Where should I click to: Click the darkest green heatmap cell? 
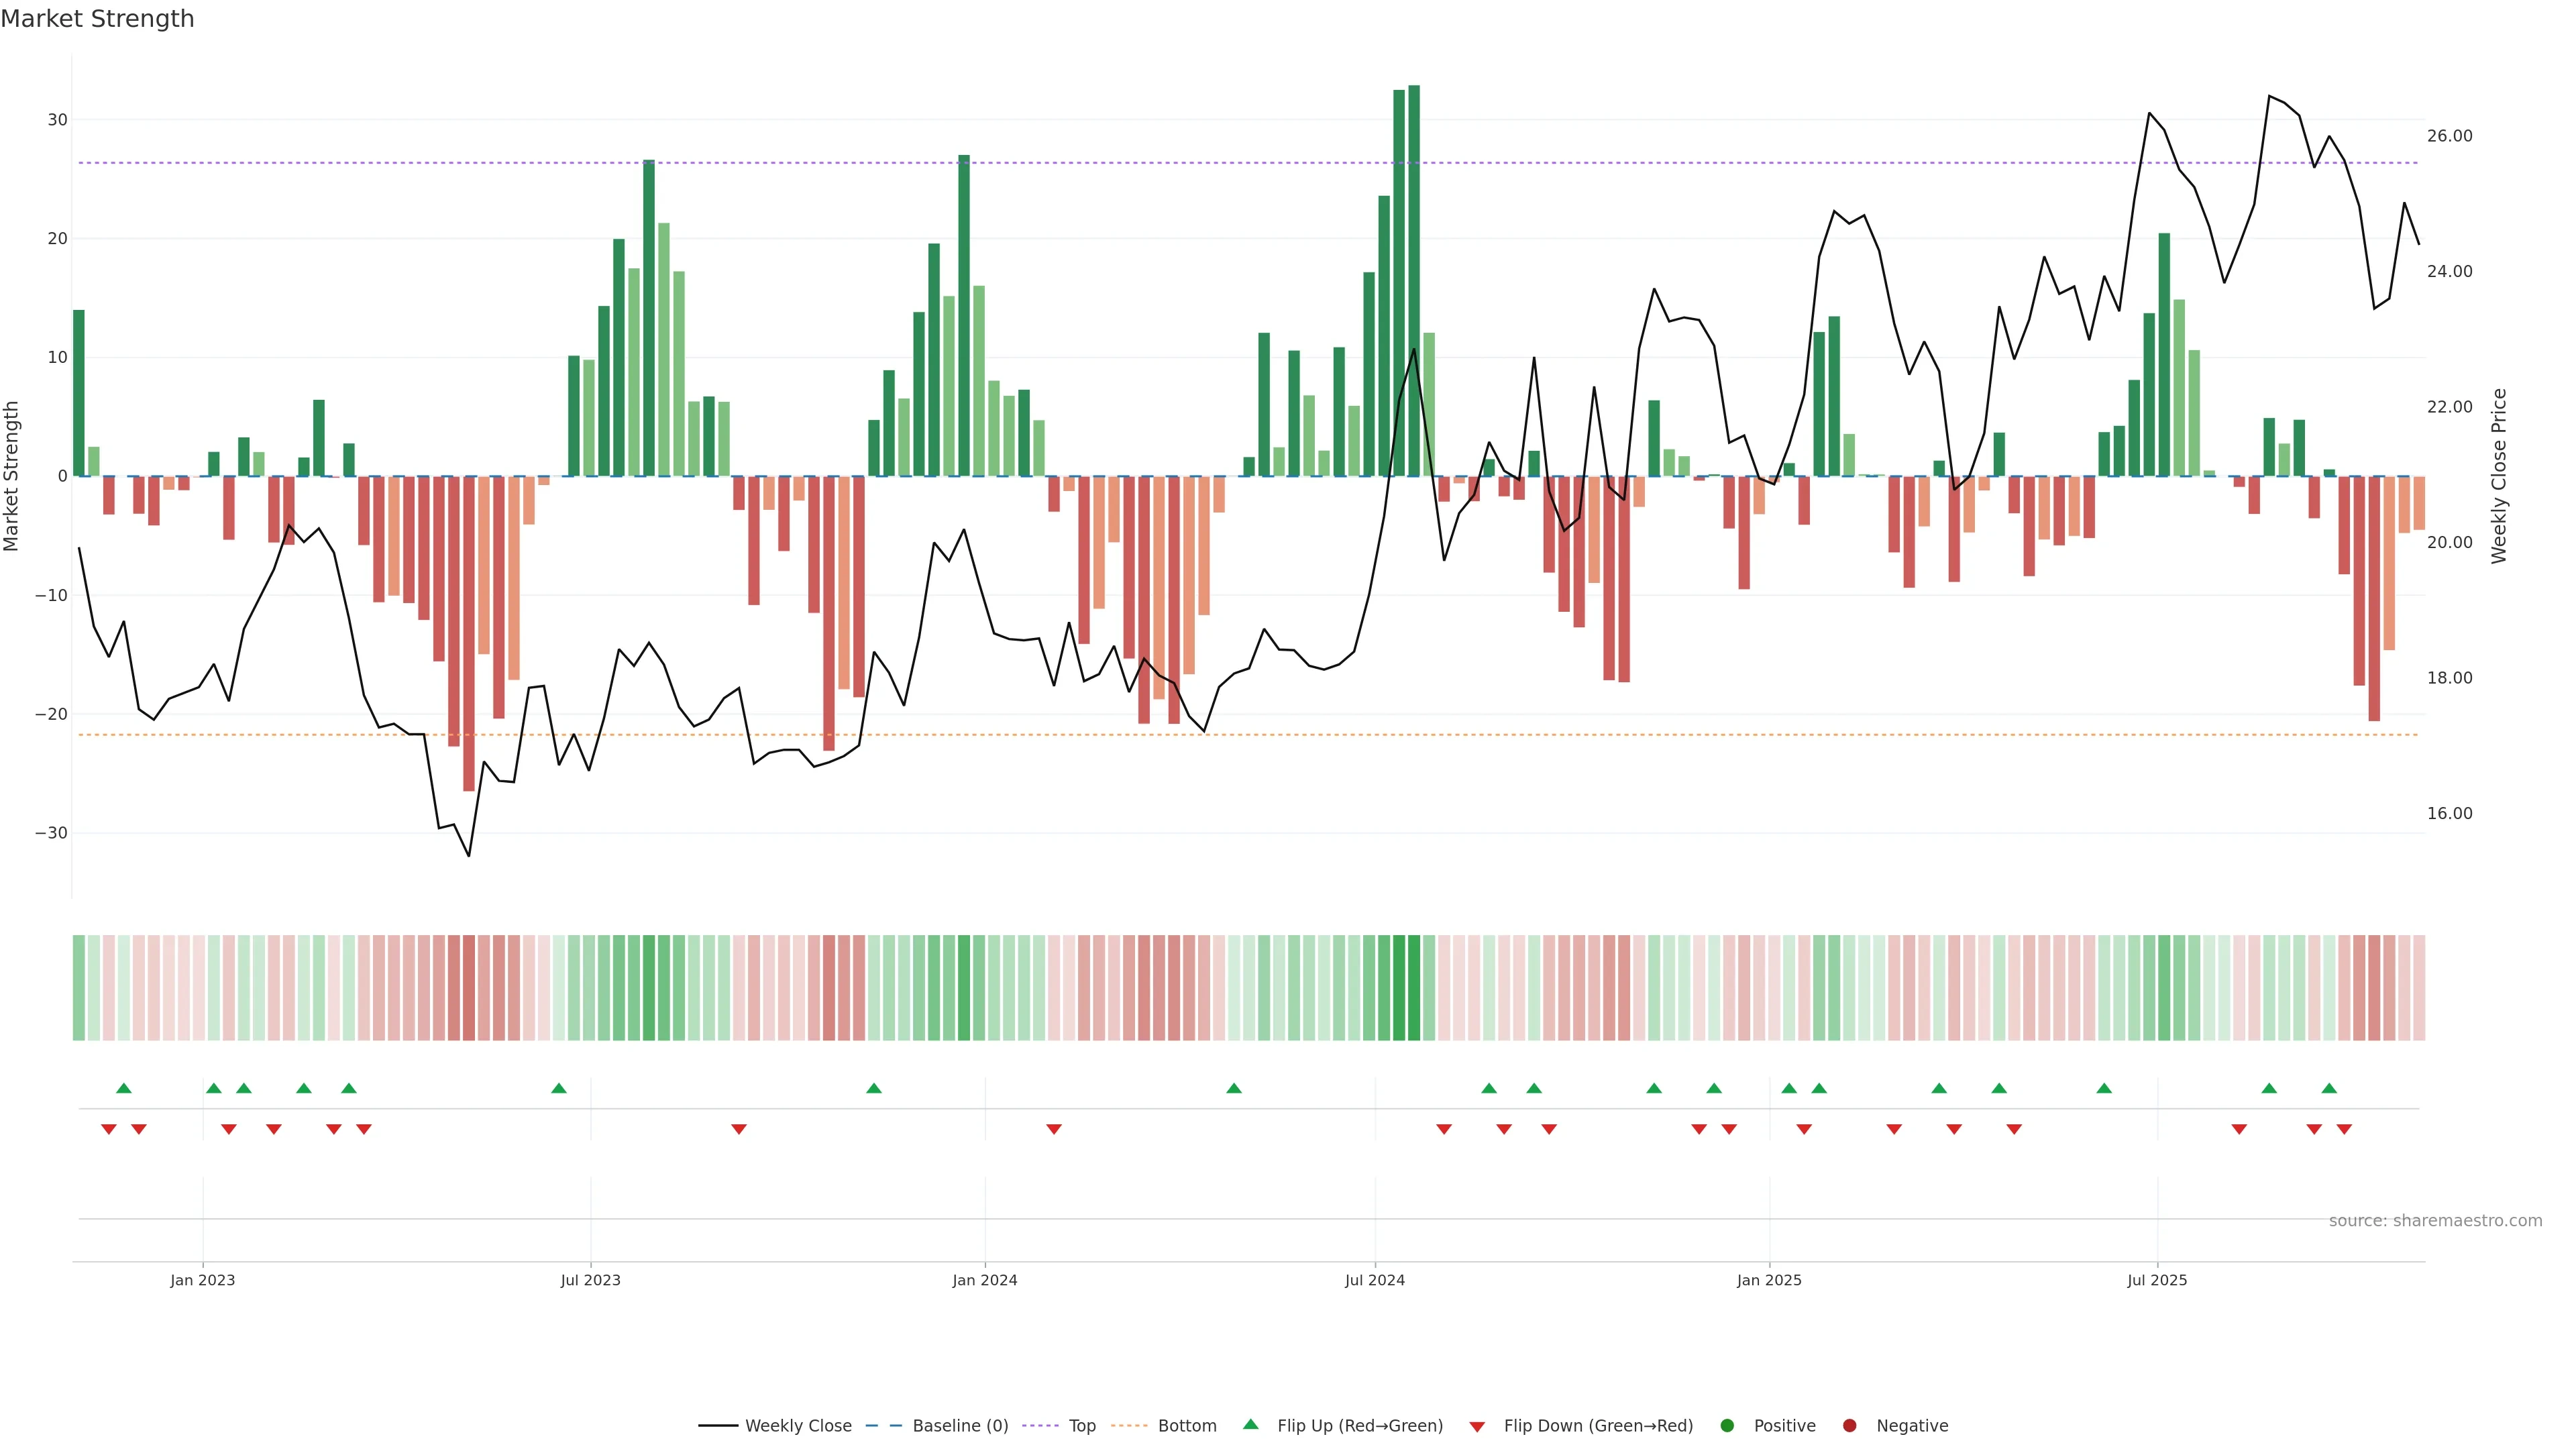tap(1414, 987)
